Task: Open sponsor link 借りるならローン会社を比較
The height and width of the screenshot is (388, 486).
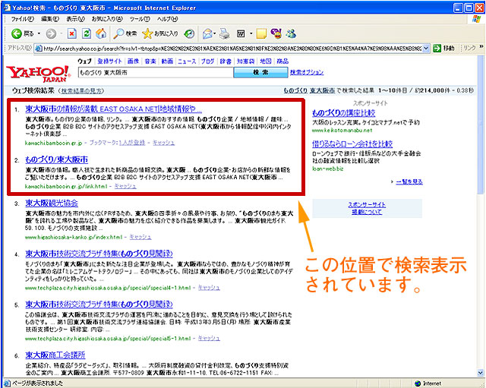Action: [x=352, y=144]
